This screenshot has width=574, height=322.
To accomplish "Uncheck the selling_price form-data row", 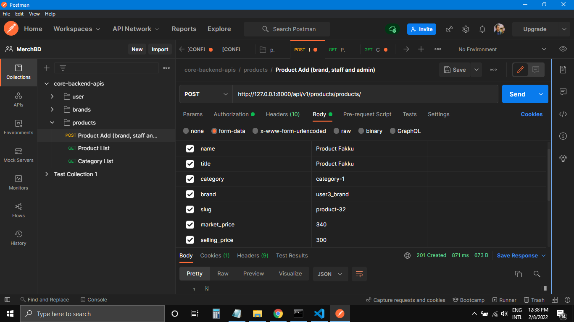I will [190, 240].
